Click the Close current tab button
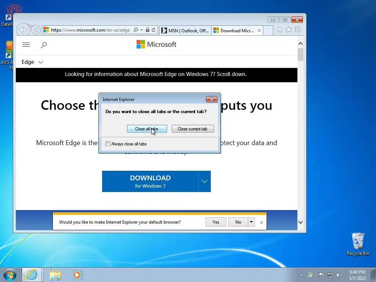Screen dimensions: 376x282 pyautogui.click(x=193, y=129)
